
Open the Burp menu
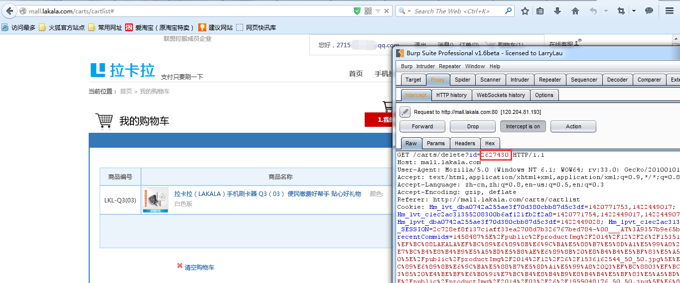407,66
